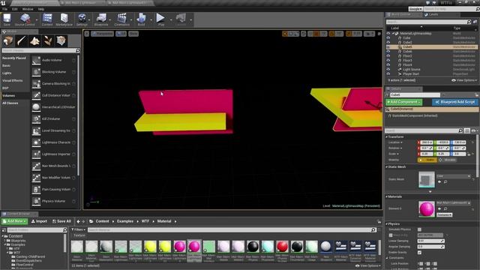
Task: Toggle visibility eye for Cube2 actor
Action: [388, 43]
